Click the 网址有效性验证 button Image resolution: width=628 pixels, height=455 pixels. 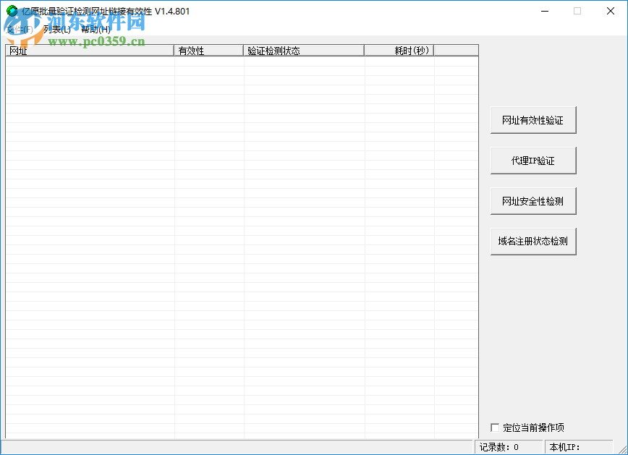point(533,120)
